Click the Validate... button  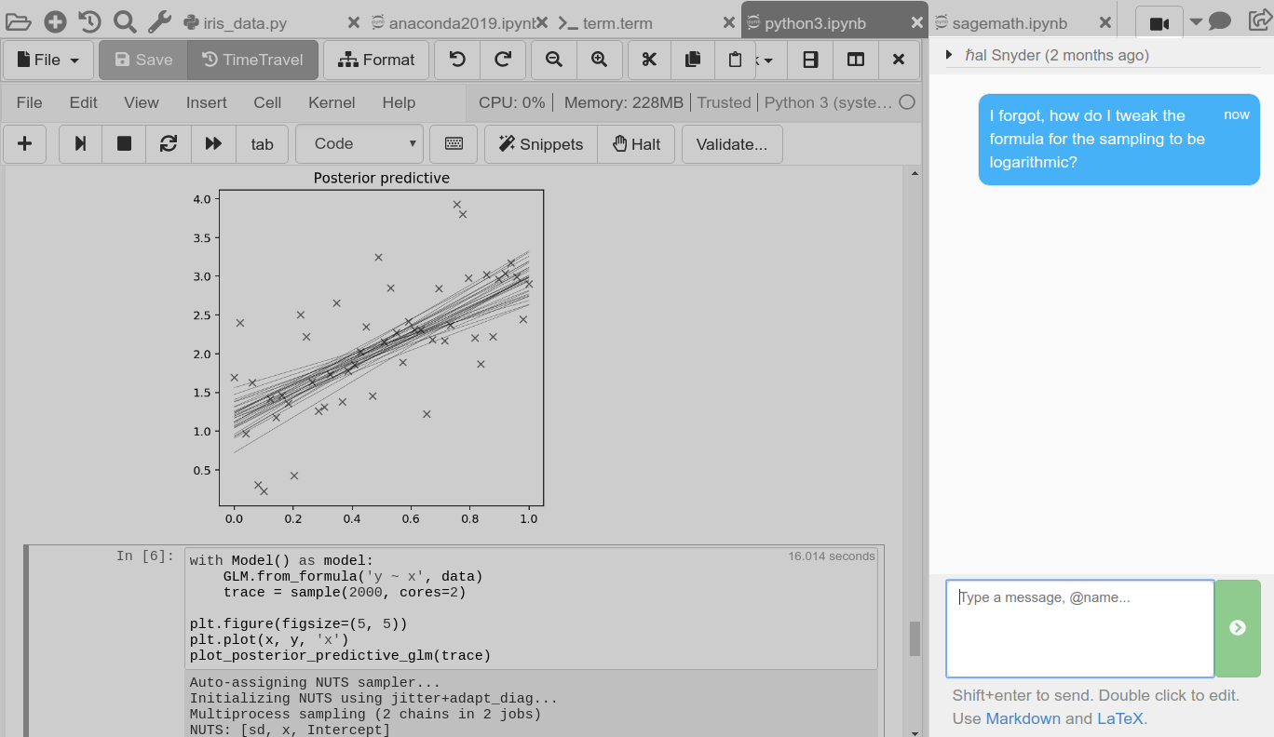(732, 144)
